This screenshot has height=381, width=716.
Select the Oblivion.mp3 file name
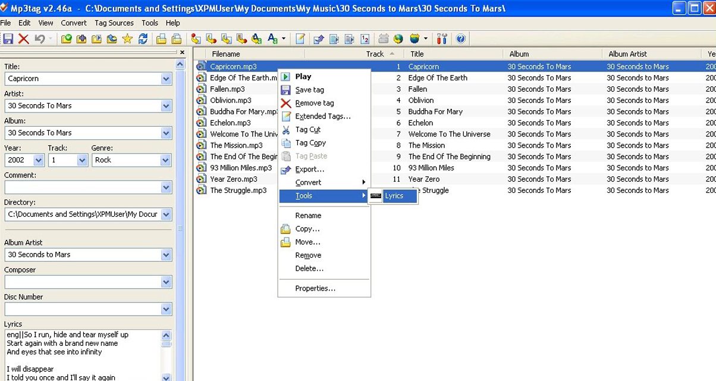pos(231,101)
